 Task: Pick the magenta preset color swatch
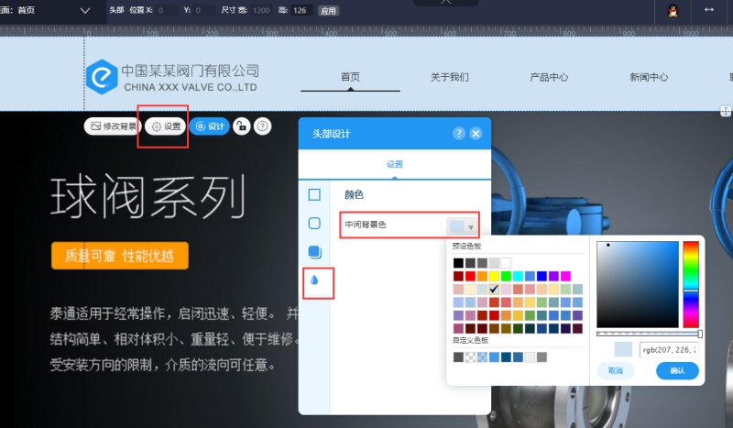tap(565, 276)
